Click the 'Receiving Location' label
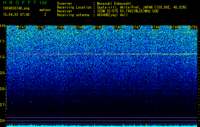200x127 pixels. 74,8
